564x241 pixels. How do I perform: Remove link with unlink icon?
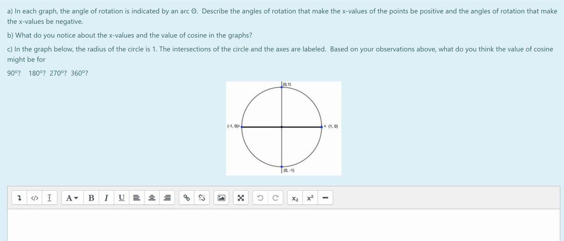coord(203,198)
